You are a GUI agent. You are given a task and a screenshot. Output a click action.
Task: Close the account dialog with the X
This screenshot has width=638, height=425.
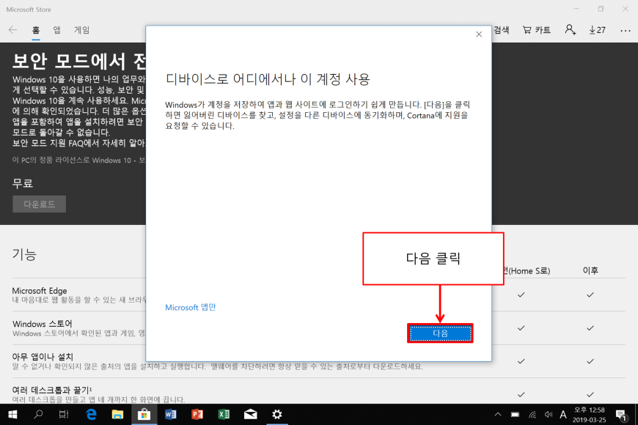tap(479, 34)
